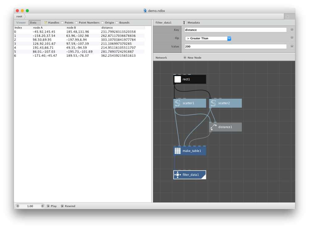Screen dimensions: 309x229
Task: Decrease the frame number with left arrow
Action: tap(18, 206)
